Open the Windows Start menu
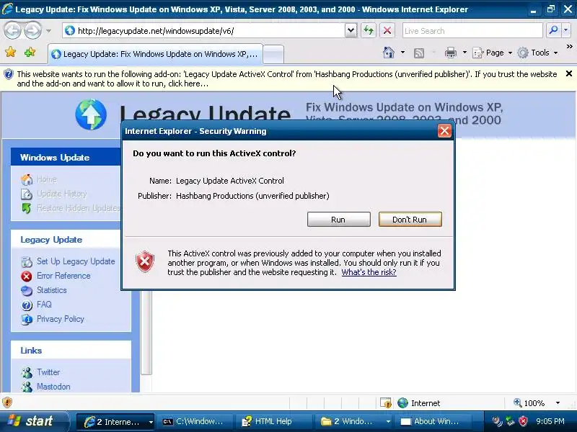Screen dimensions: 577x432 (34, 421)
